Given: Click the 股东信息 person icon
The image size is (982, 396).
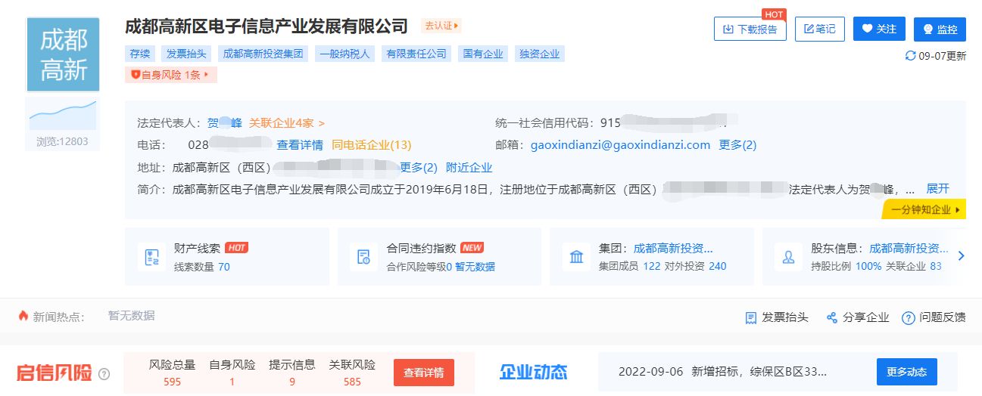Looking at the screenshot, I should pyautogui.click(x=788, y=257).
